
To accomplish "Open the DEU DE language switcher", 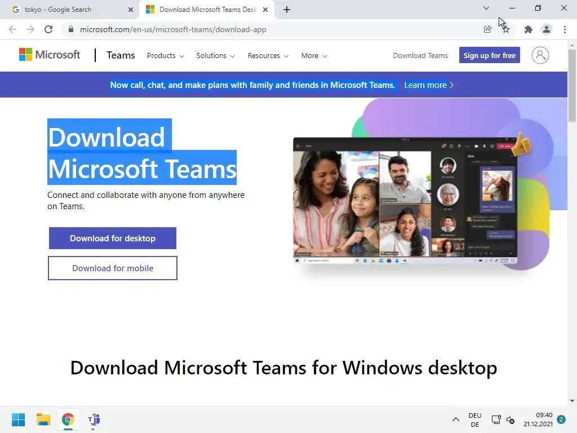I will [x=474, y=419].
